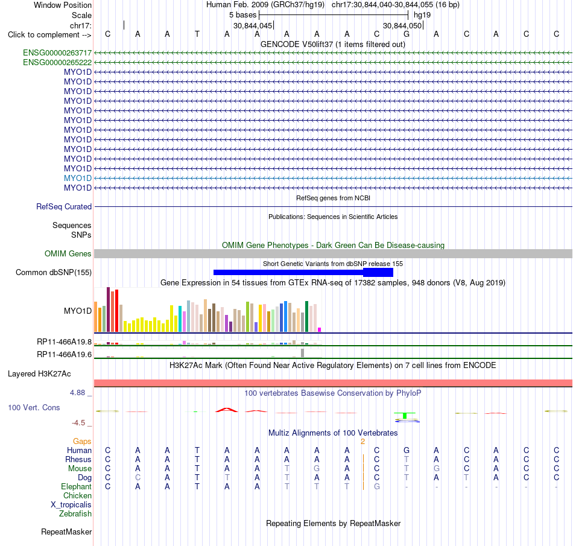Click the orange Gaps label
The height and width of the screenshot is (546, 573).
pos(82,442)
